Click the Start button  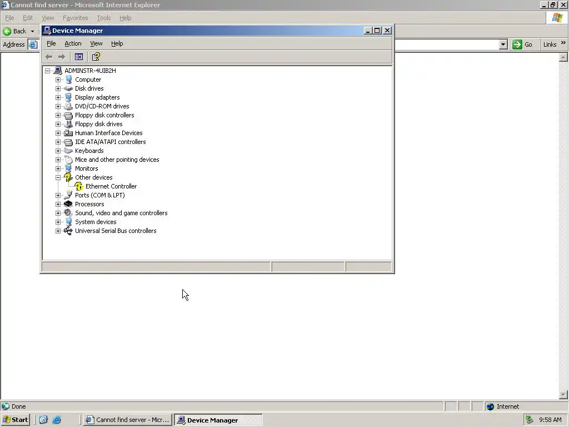coord(15,420)
